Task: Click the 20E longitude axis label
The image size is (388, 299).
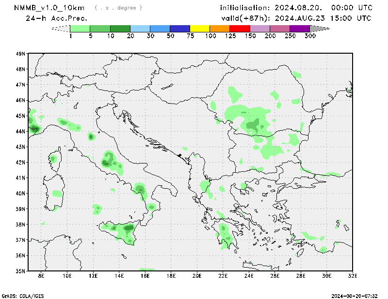Action: coord(197,276)
